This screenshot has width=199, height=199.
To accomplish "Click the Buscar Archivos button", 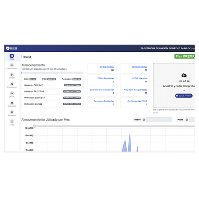I will pyautogui.click(x=184, y=96).
